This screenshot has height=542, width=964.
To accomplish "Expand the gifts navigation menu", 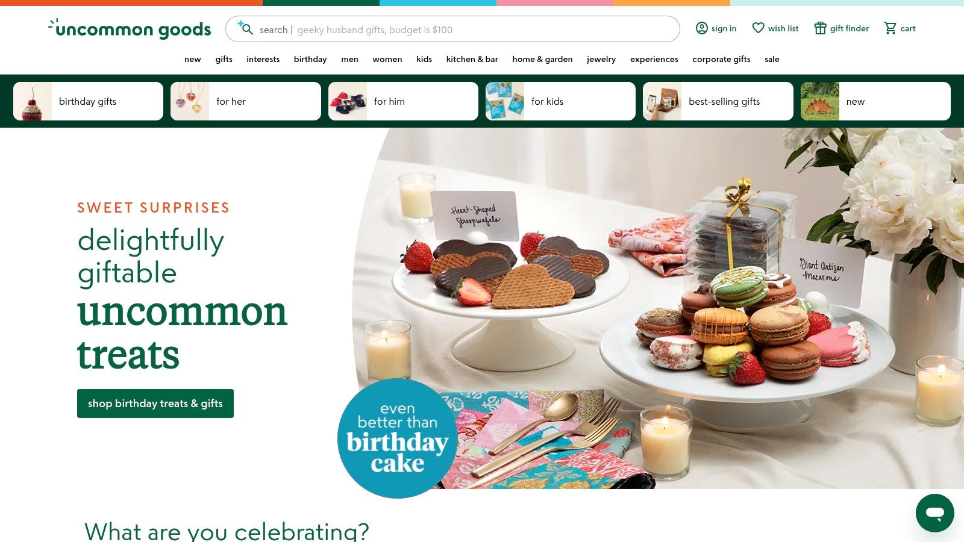I will (x=224, y=59).
